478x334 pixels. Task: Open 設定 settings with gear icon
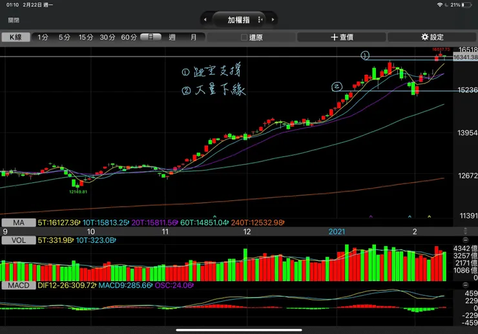click(432, 37)
